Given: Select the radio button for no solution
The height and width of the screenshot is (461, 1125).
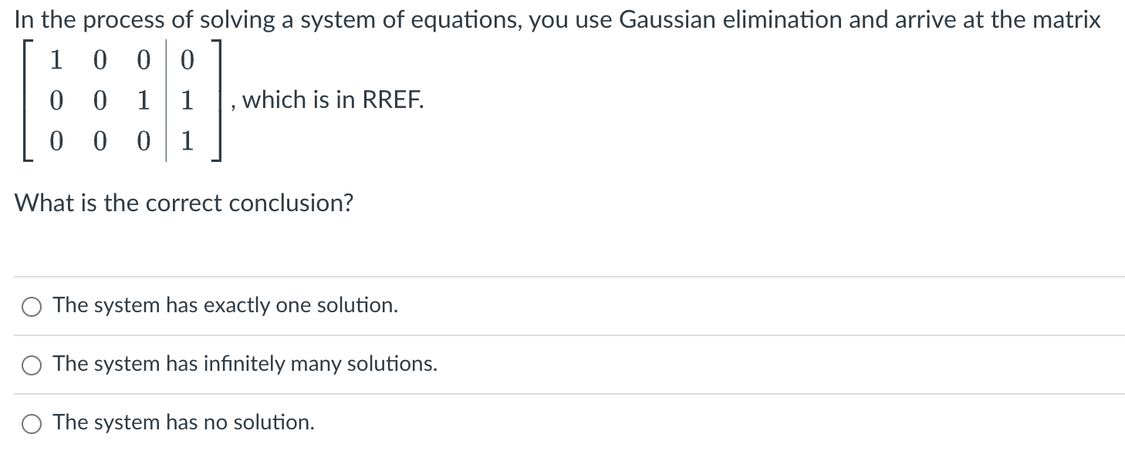Looking at the screenshot, I should tap(31, 423).
